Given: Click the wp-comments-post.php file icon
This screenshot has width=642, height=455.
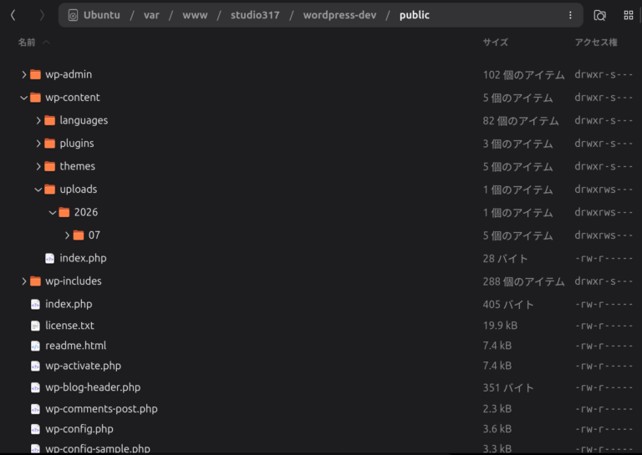Looking at the screenshot, I should 36,408.
